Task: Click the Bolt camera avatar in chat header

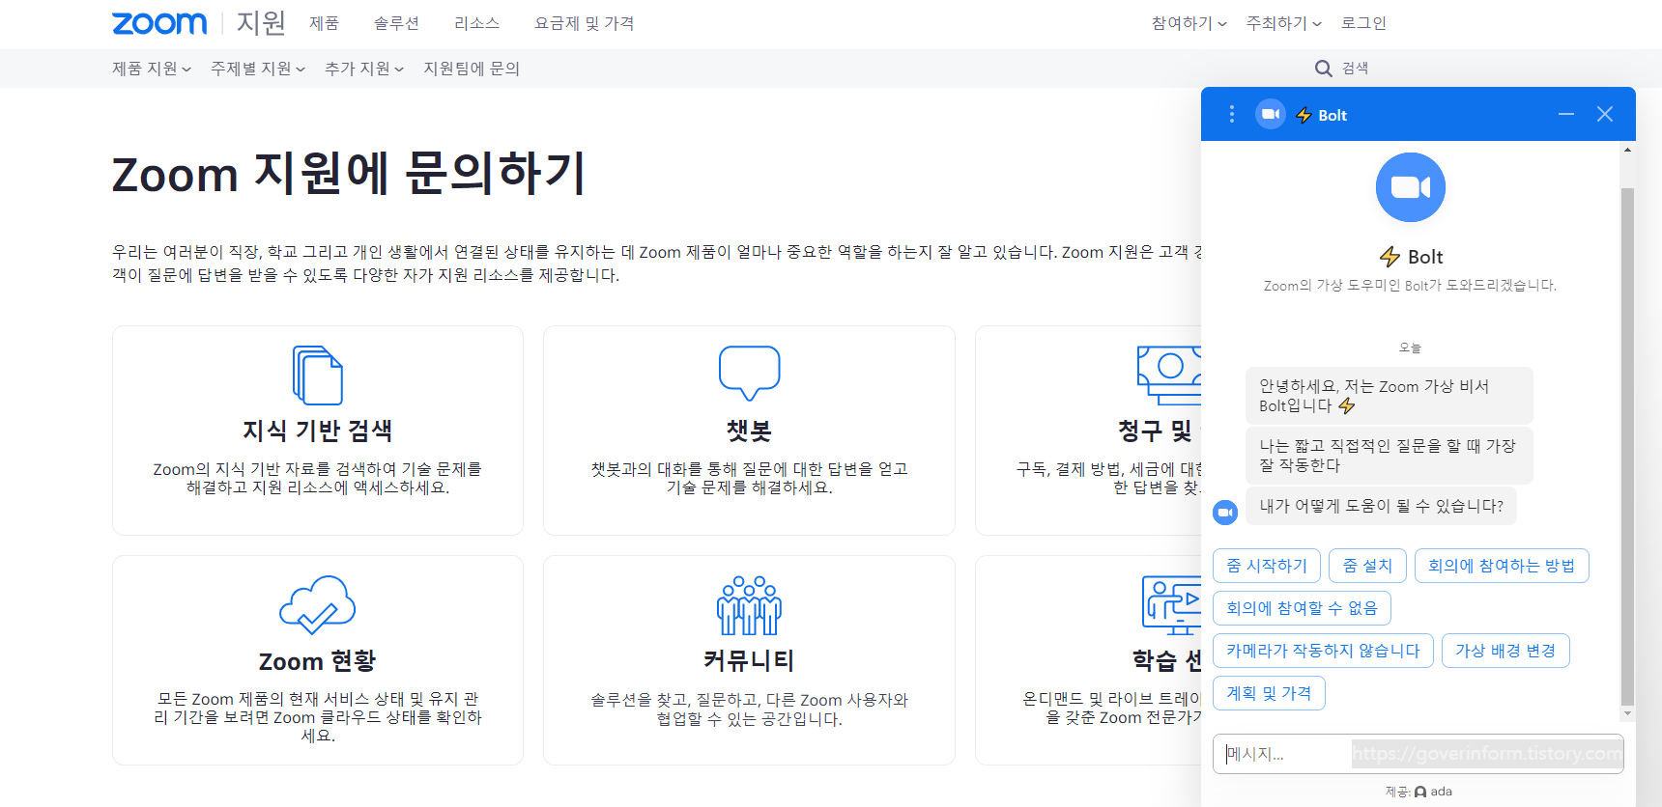Action: tap(1271, 114)
